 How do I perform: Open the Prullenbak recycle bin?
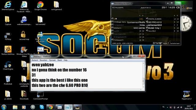click(8, 80)
